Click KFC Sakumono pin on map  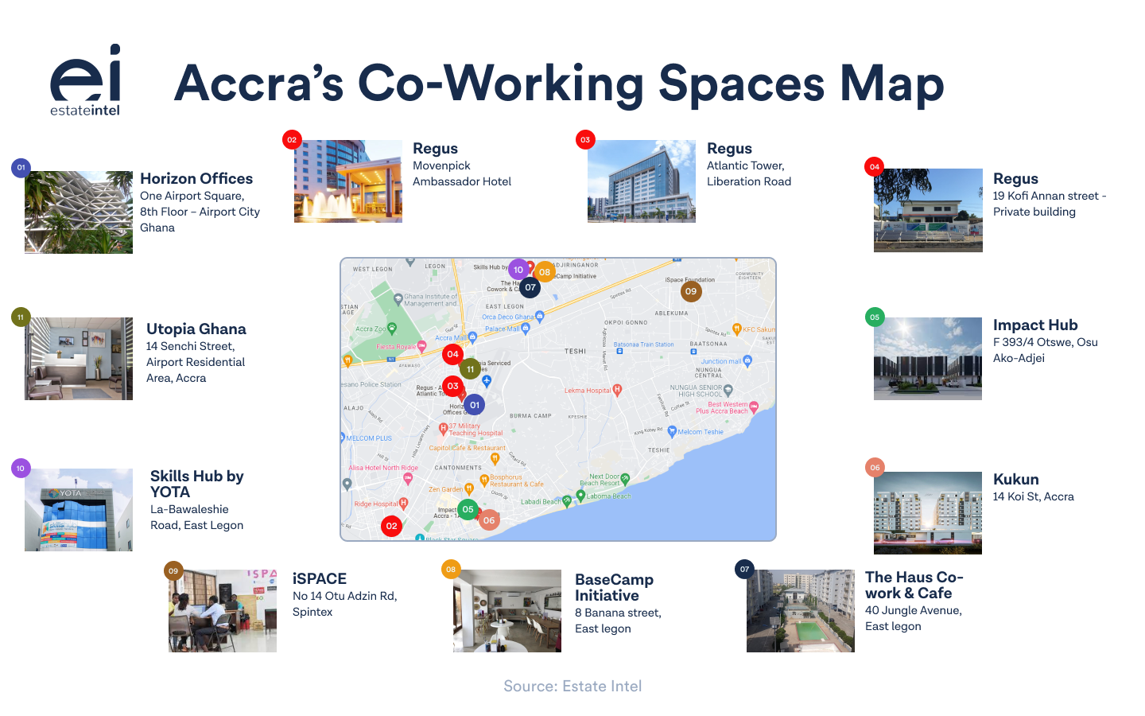point(737,329)
